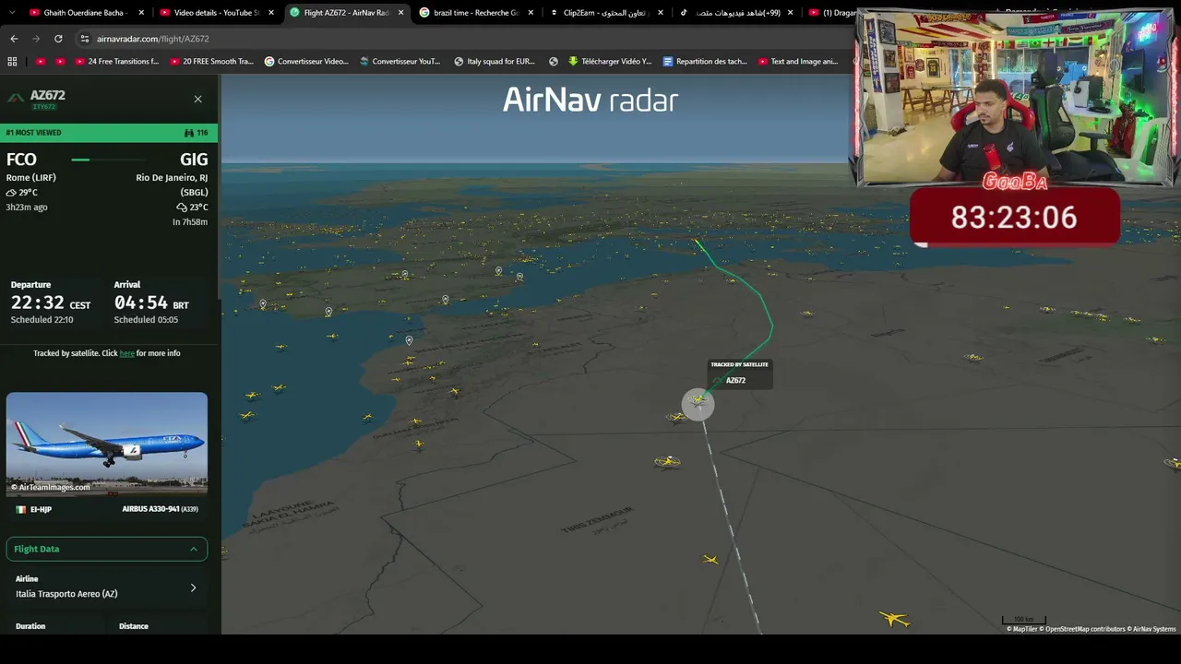Image resolution: width=1181 pixels, height=664 pixels.
Task: Select the highlighted AZ672 aircraft on map
Action: click(x=698, y=403)
